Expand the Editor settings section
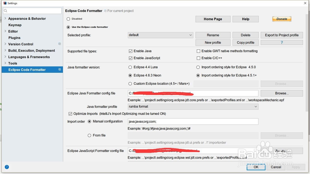Image resolution: width=310 pixels, height=174 pixels. [x=5, y=31]
